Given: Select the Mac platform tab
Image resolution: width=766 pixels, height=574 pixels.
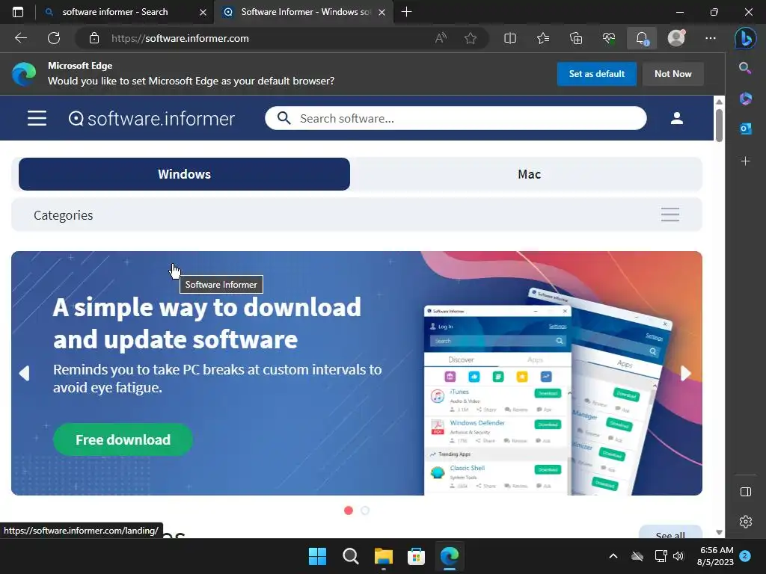Looking at the screenshot, I should (529, 174).
